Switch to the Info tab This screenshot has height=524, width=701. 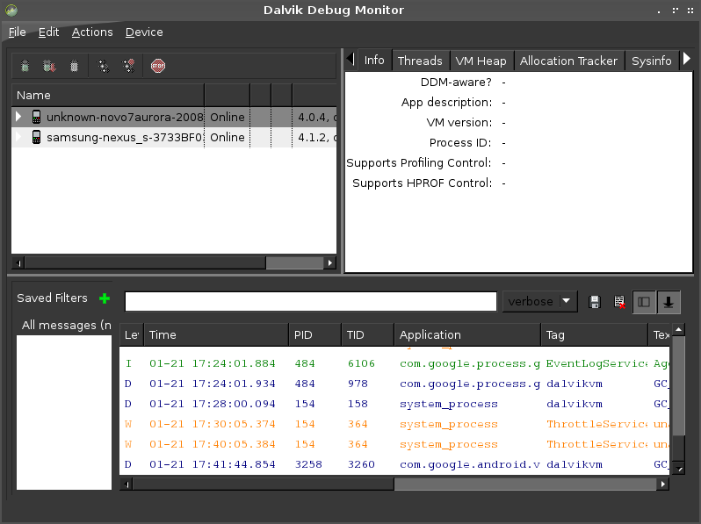click(x=374, y=60)
